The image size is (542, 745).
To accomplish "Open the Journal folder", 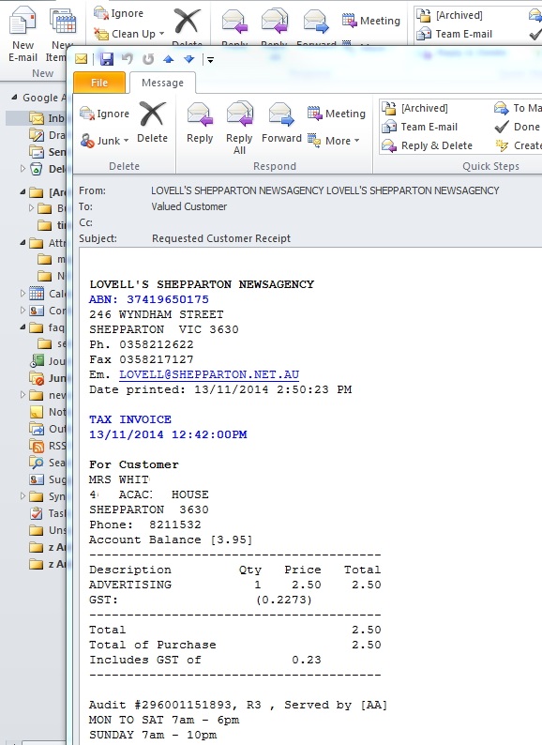I will click(x=47, y=361).
